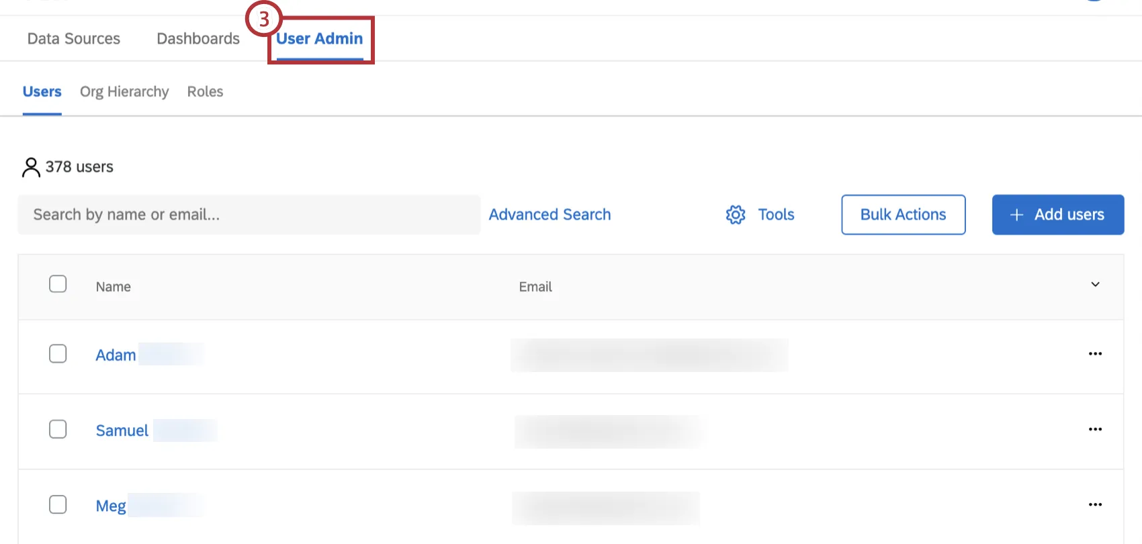Select the checkbox next to Meg

pyautogui.click(x=58, y=504)
